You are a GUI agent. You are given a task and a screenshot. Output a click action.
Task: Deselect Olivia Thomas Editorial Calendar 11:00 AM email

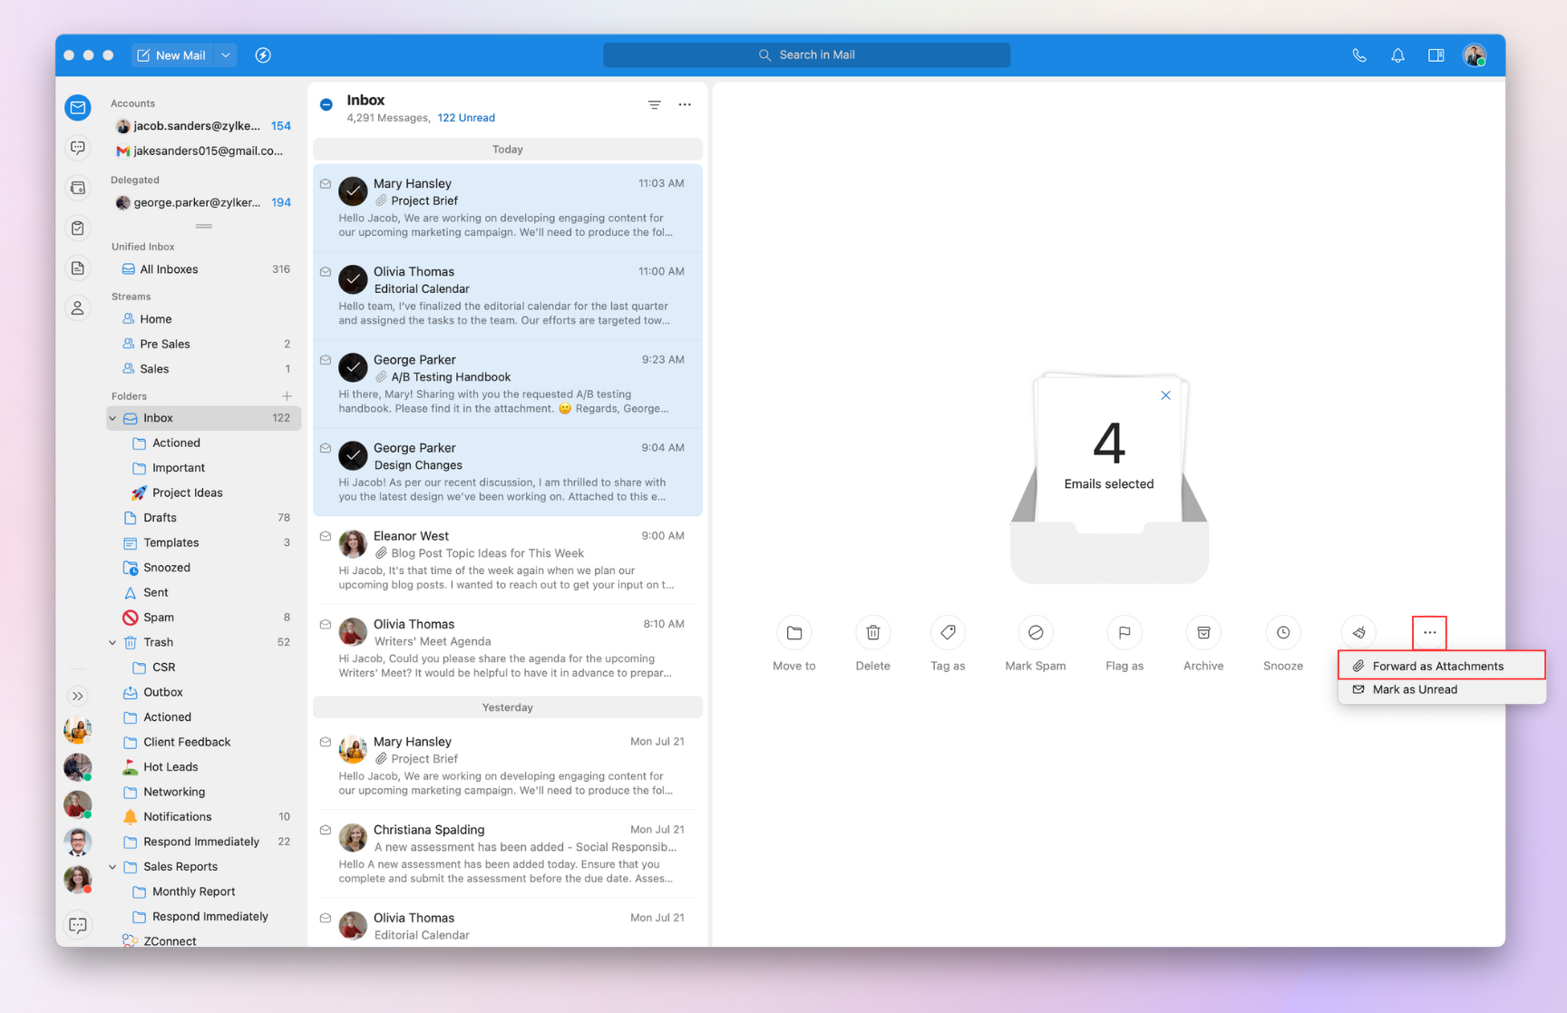[x=353, y=279]
